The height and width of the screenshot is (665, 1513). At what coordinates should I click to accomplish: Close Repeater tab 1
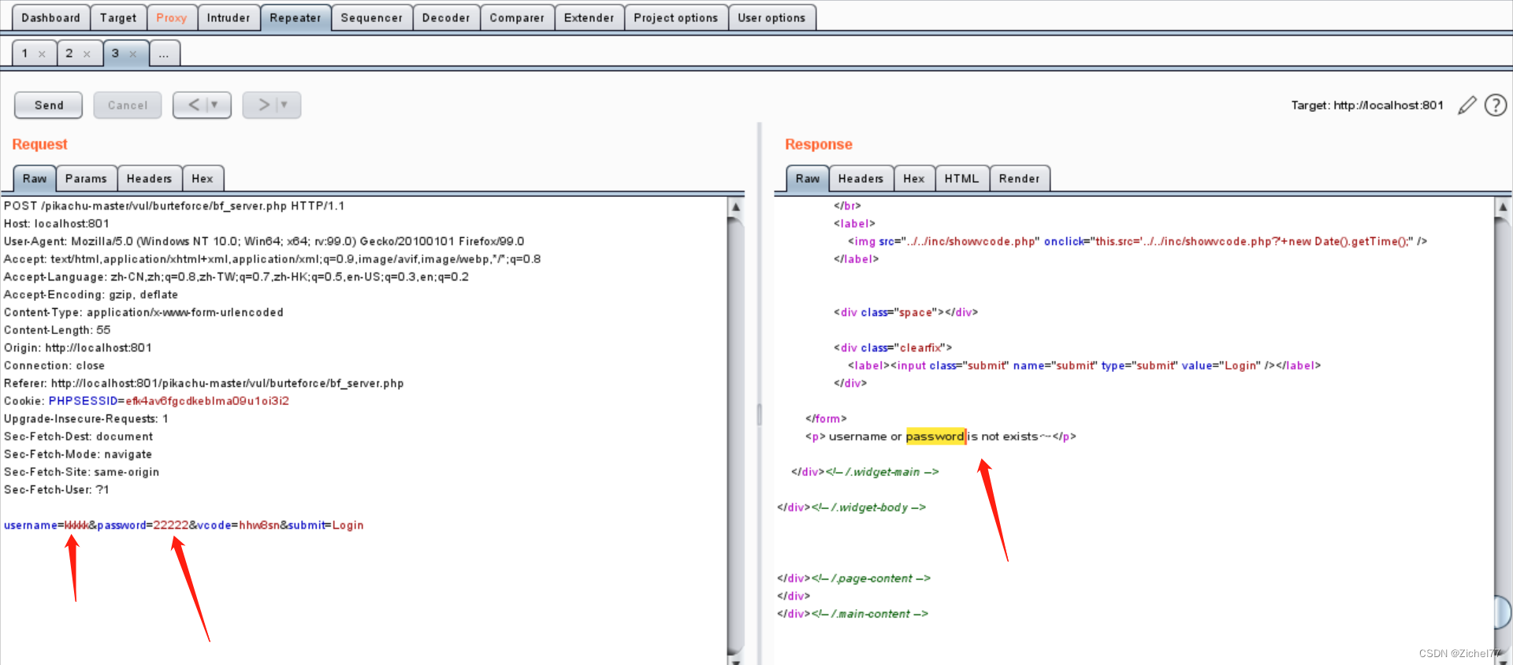(42, 54)
